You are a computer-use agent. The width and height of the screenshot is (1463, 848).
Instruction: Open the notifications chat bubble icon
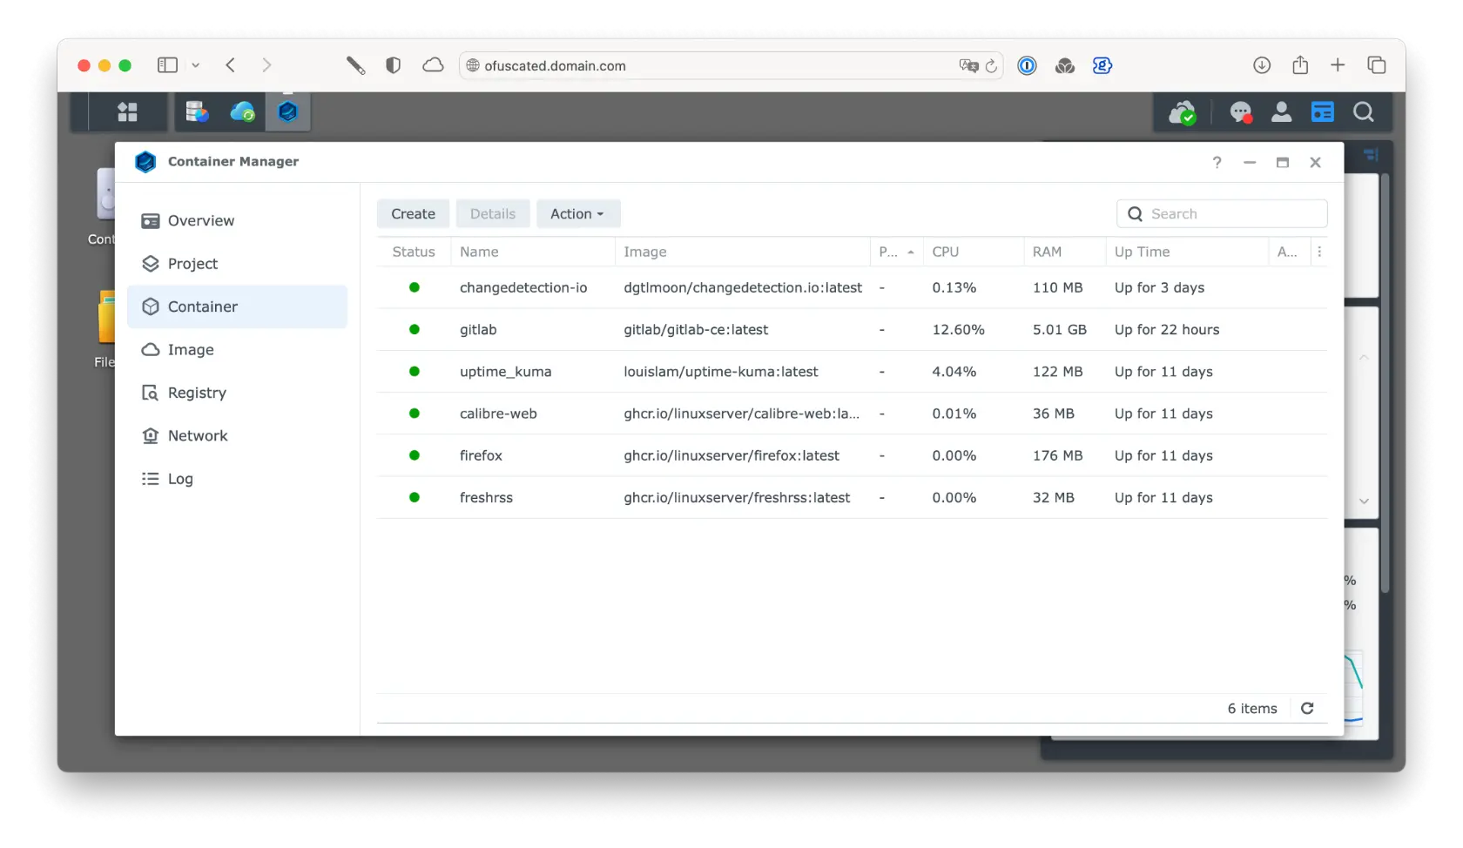point(1240,112)
